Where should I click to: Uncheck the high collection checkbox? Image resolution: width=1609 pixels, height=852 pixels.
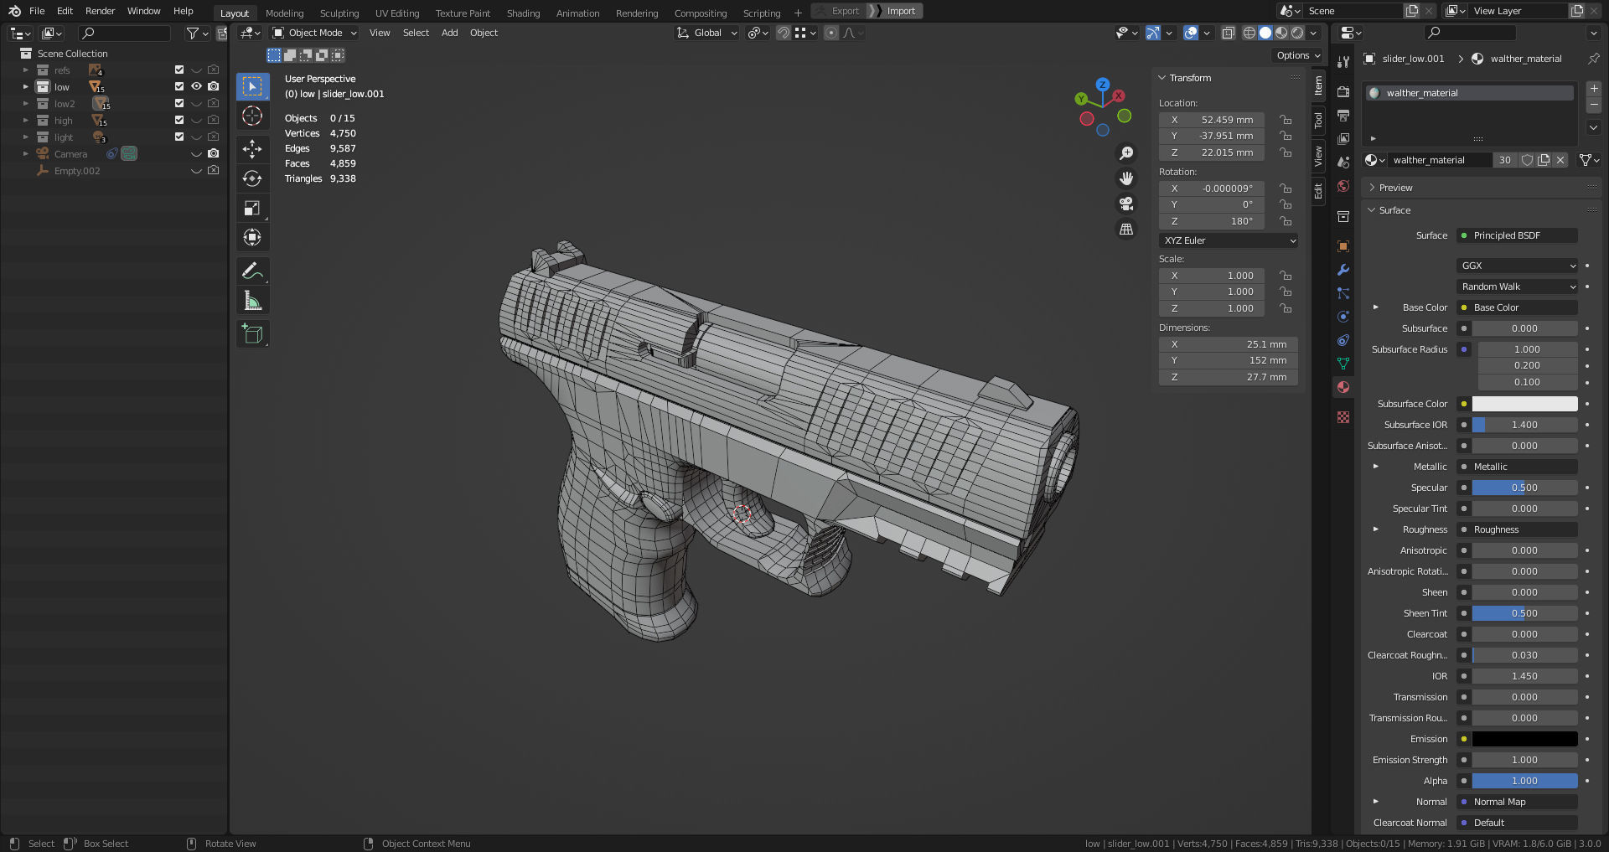click(x=179, y=120)
